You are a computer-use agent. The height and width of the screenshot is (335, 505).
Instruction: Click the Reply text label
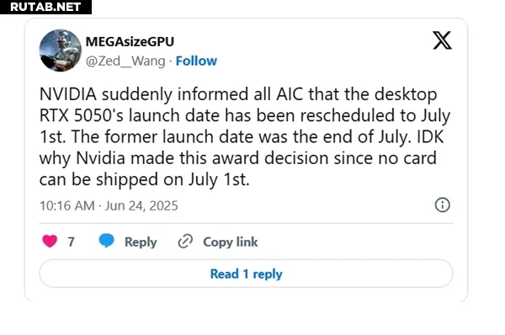point(141,242)
